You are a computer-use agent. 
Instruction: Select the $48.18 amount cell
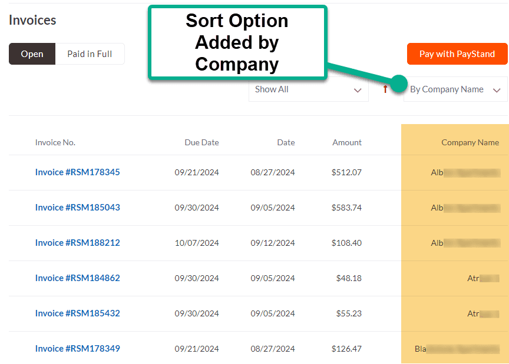pyautogui.click(x=349, y=278)
